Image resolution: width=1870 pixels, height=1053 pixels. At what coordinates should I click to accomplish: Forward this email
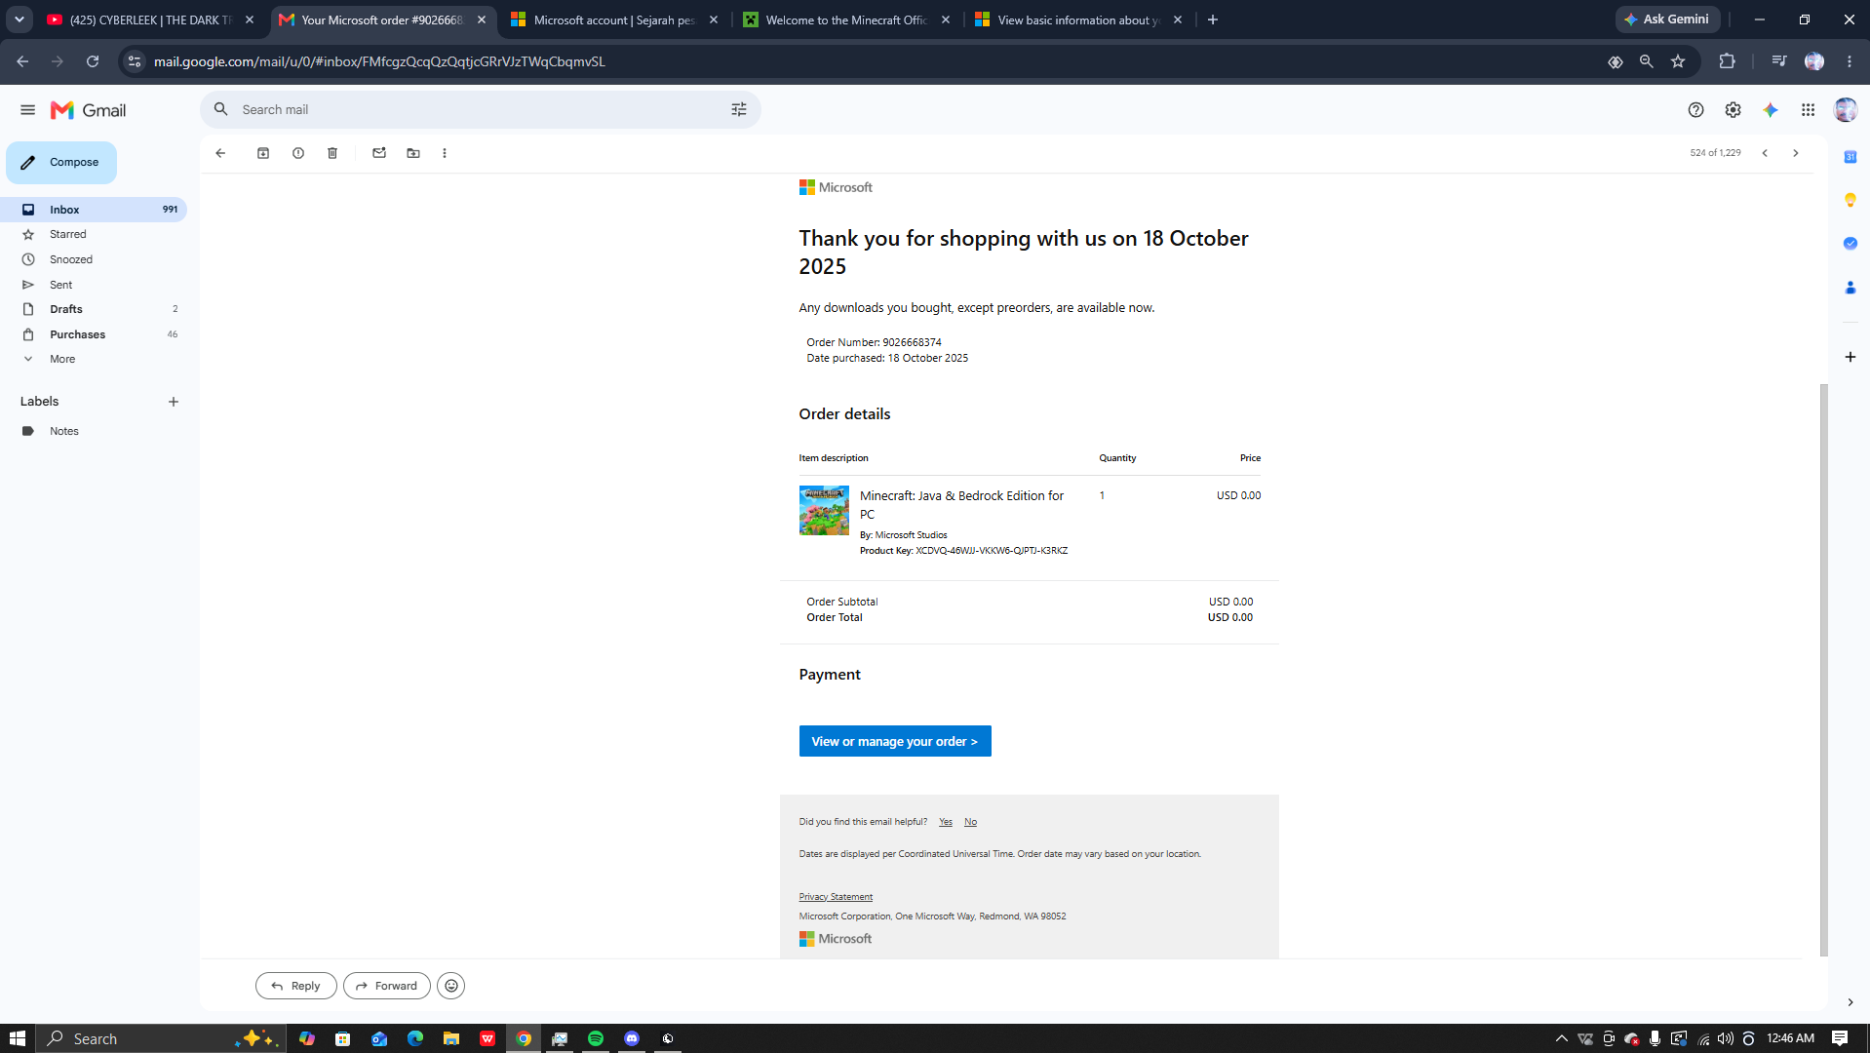387,986
